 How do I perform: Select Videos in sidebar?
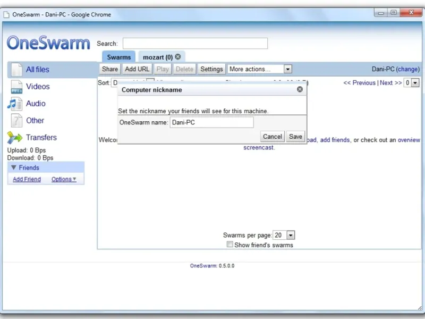(x=38, y=87)
